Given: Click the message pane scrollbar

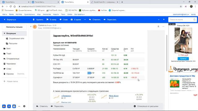Looking at the screenshot, I should click(167, 53).
